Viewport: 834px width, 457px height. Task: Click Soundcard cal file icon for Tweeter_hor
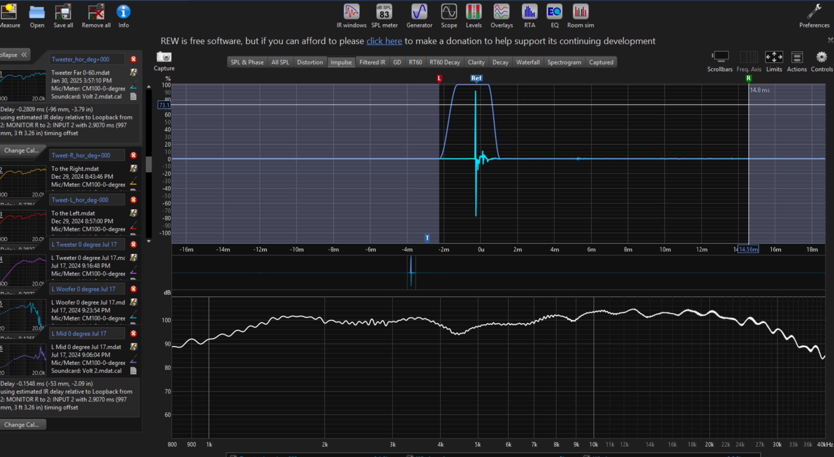tap(133, 97)
